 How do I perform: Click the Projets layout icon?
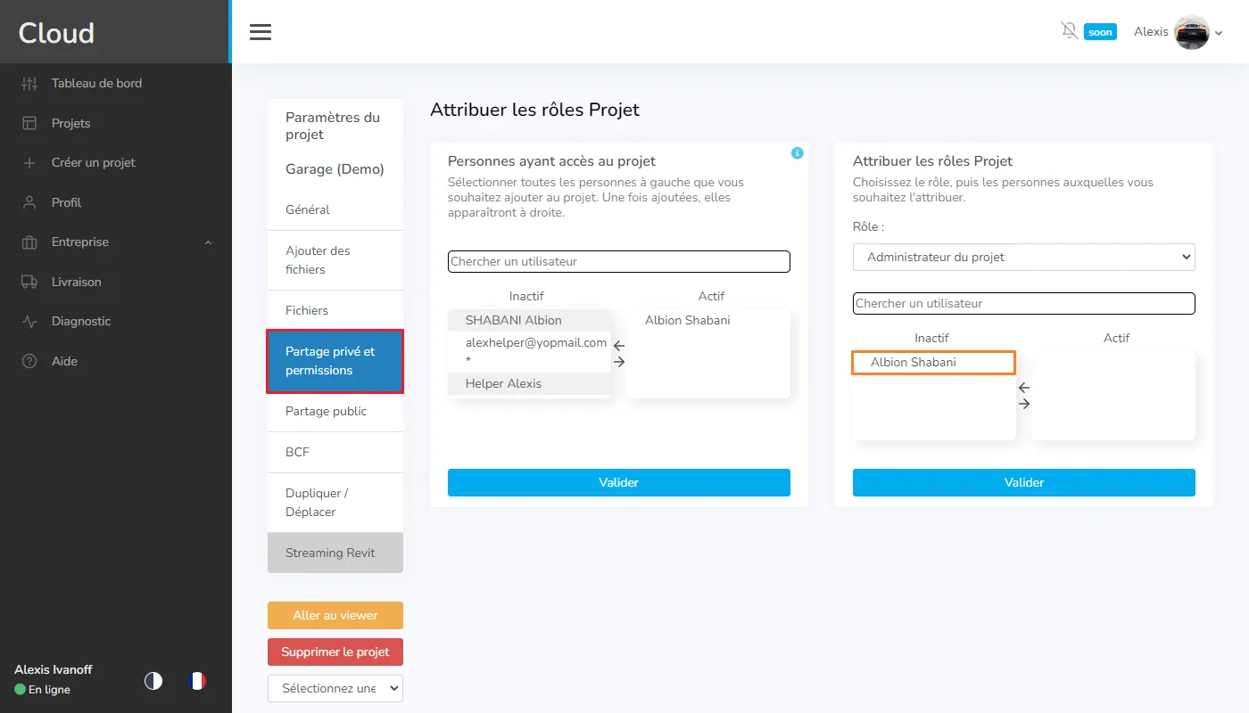pos(29,123)
